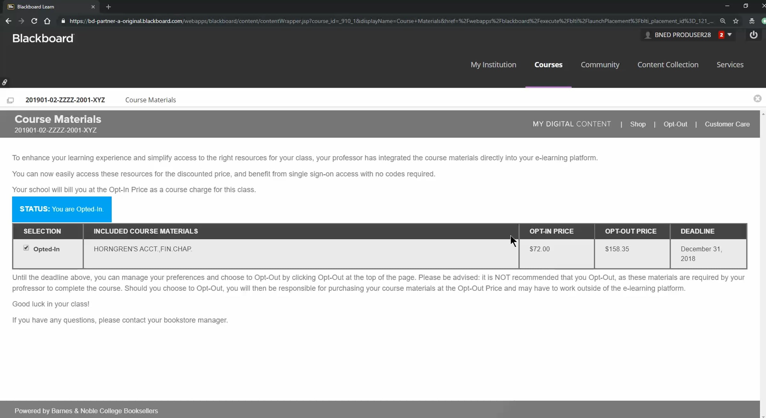Click the page scrollbar up arrow
The image size is (766, 418).
point(763,114)
